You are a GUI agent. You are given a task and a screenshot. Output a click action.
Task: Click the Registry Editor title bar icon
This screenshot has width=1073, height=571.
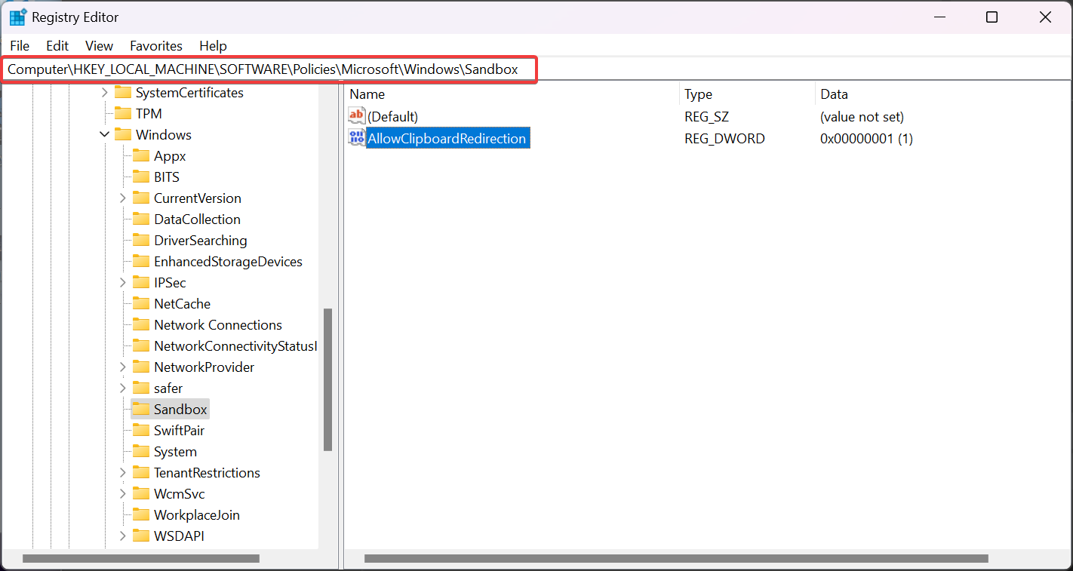(18, 17)
